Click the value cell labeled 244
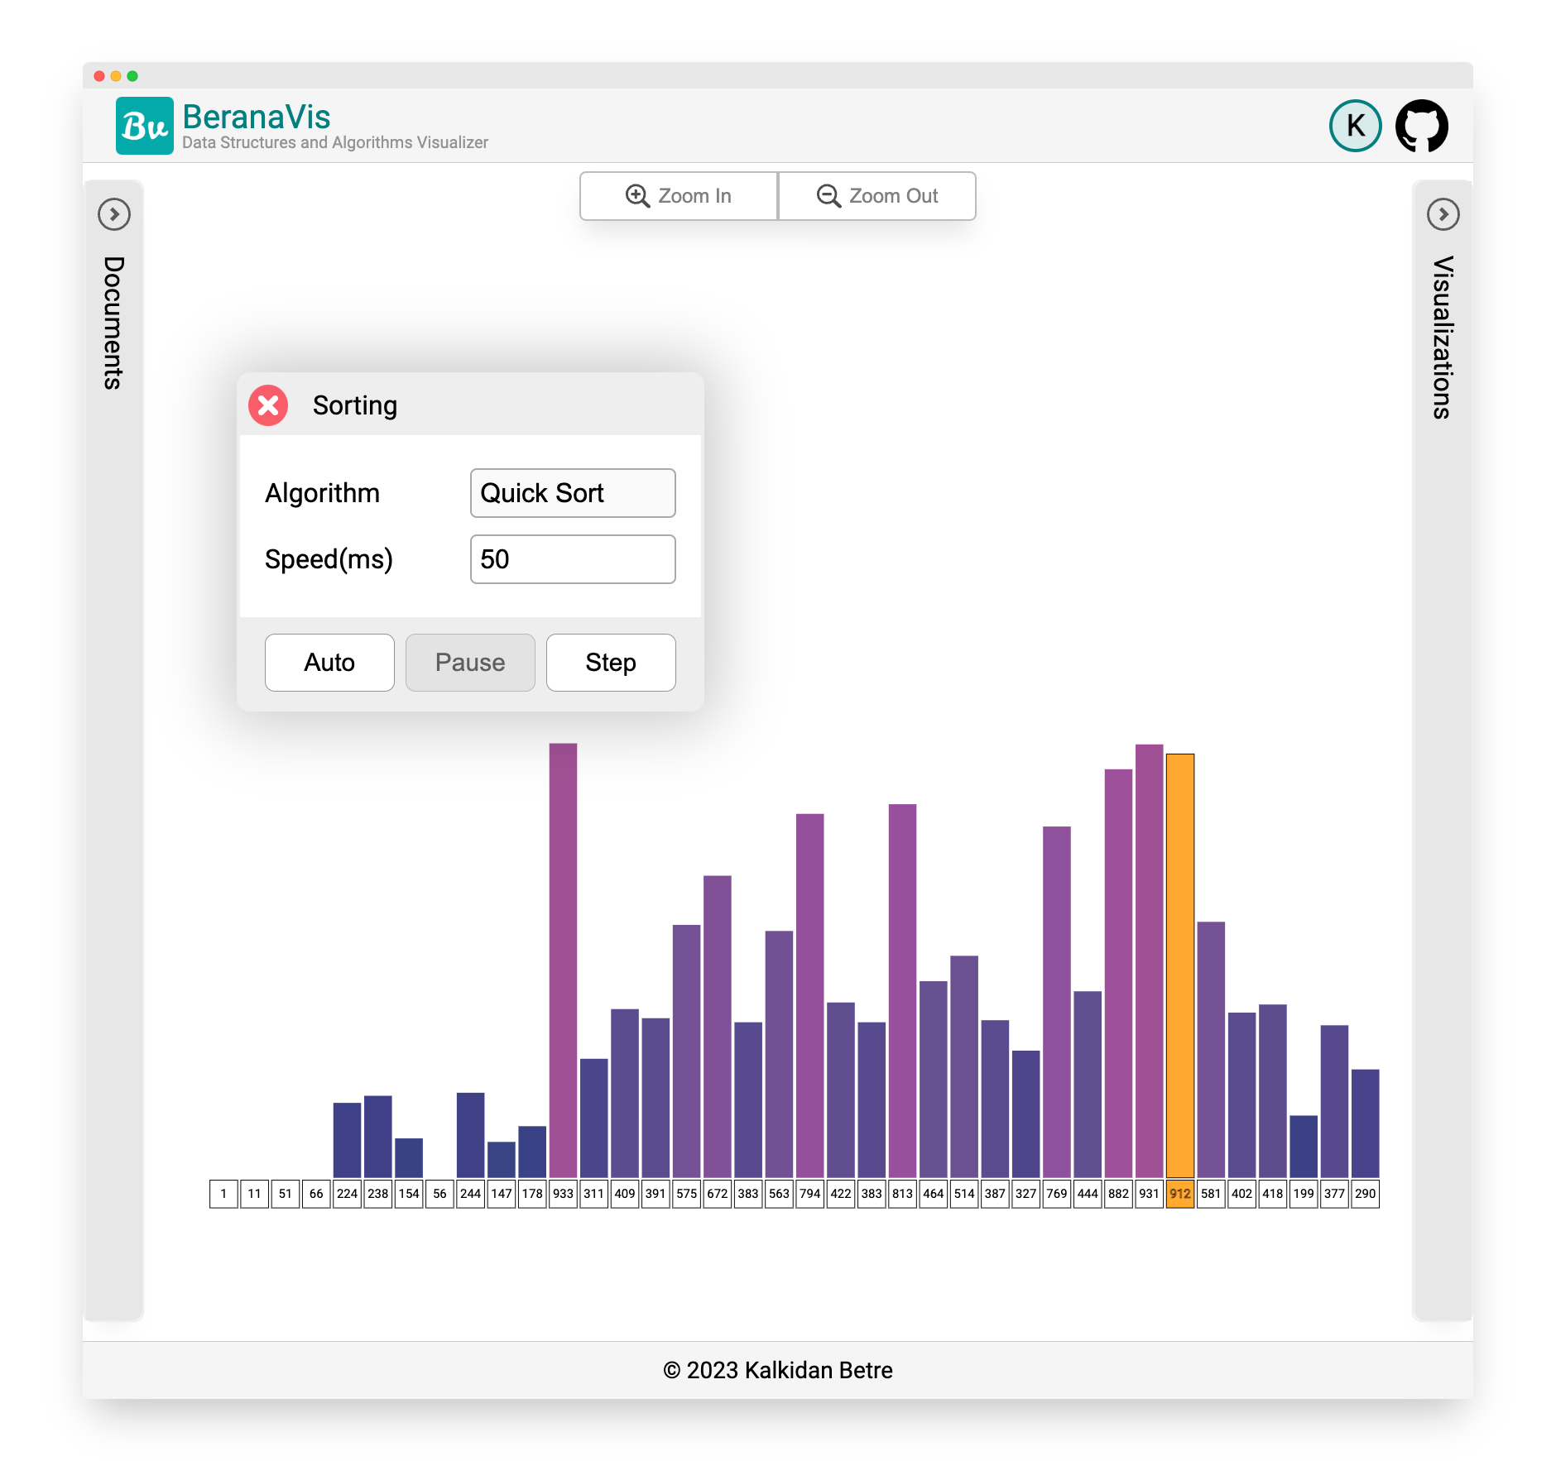Image resolution: width=1556 pixels, height=1461 pixels. [x=470, y=1194]
